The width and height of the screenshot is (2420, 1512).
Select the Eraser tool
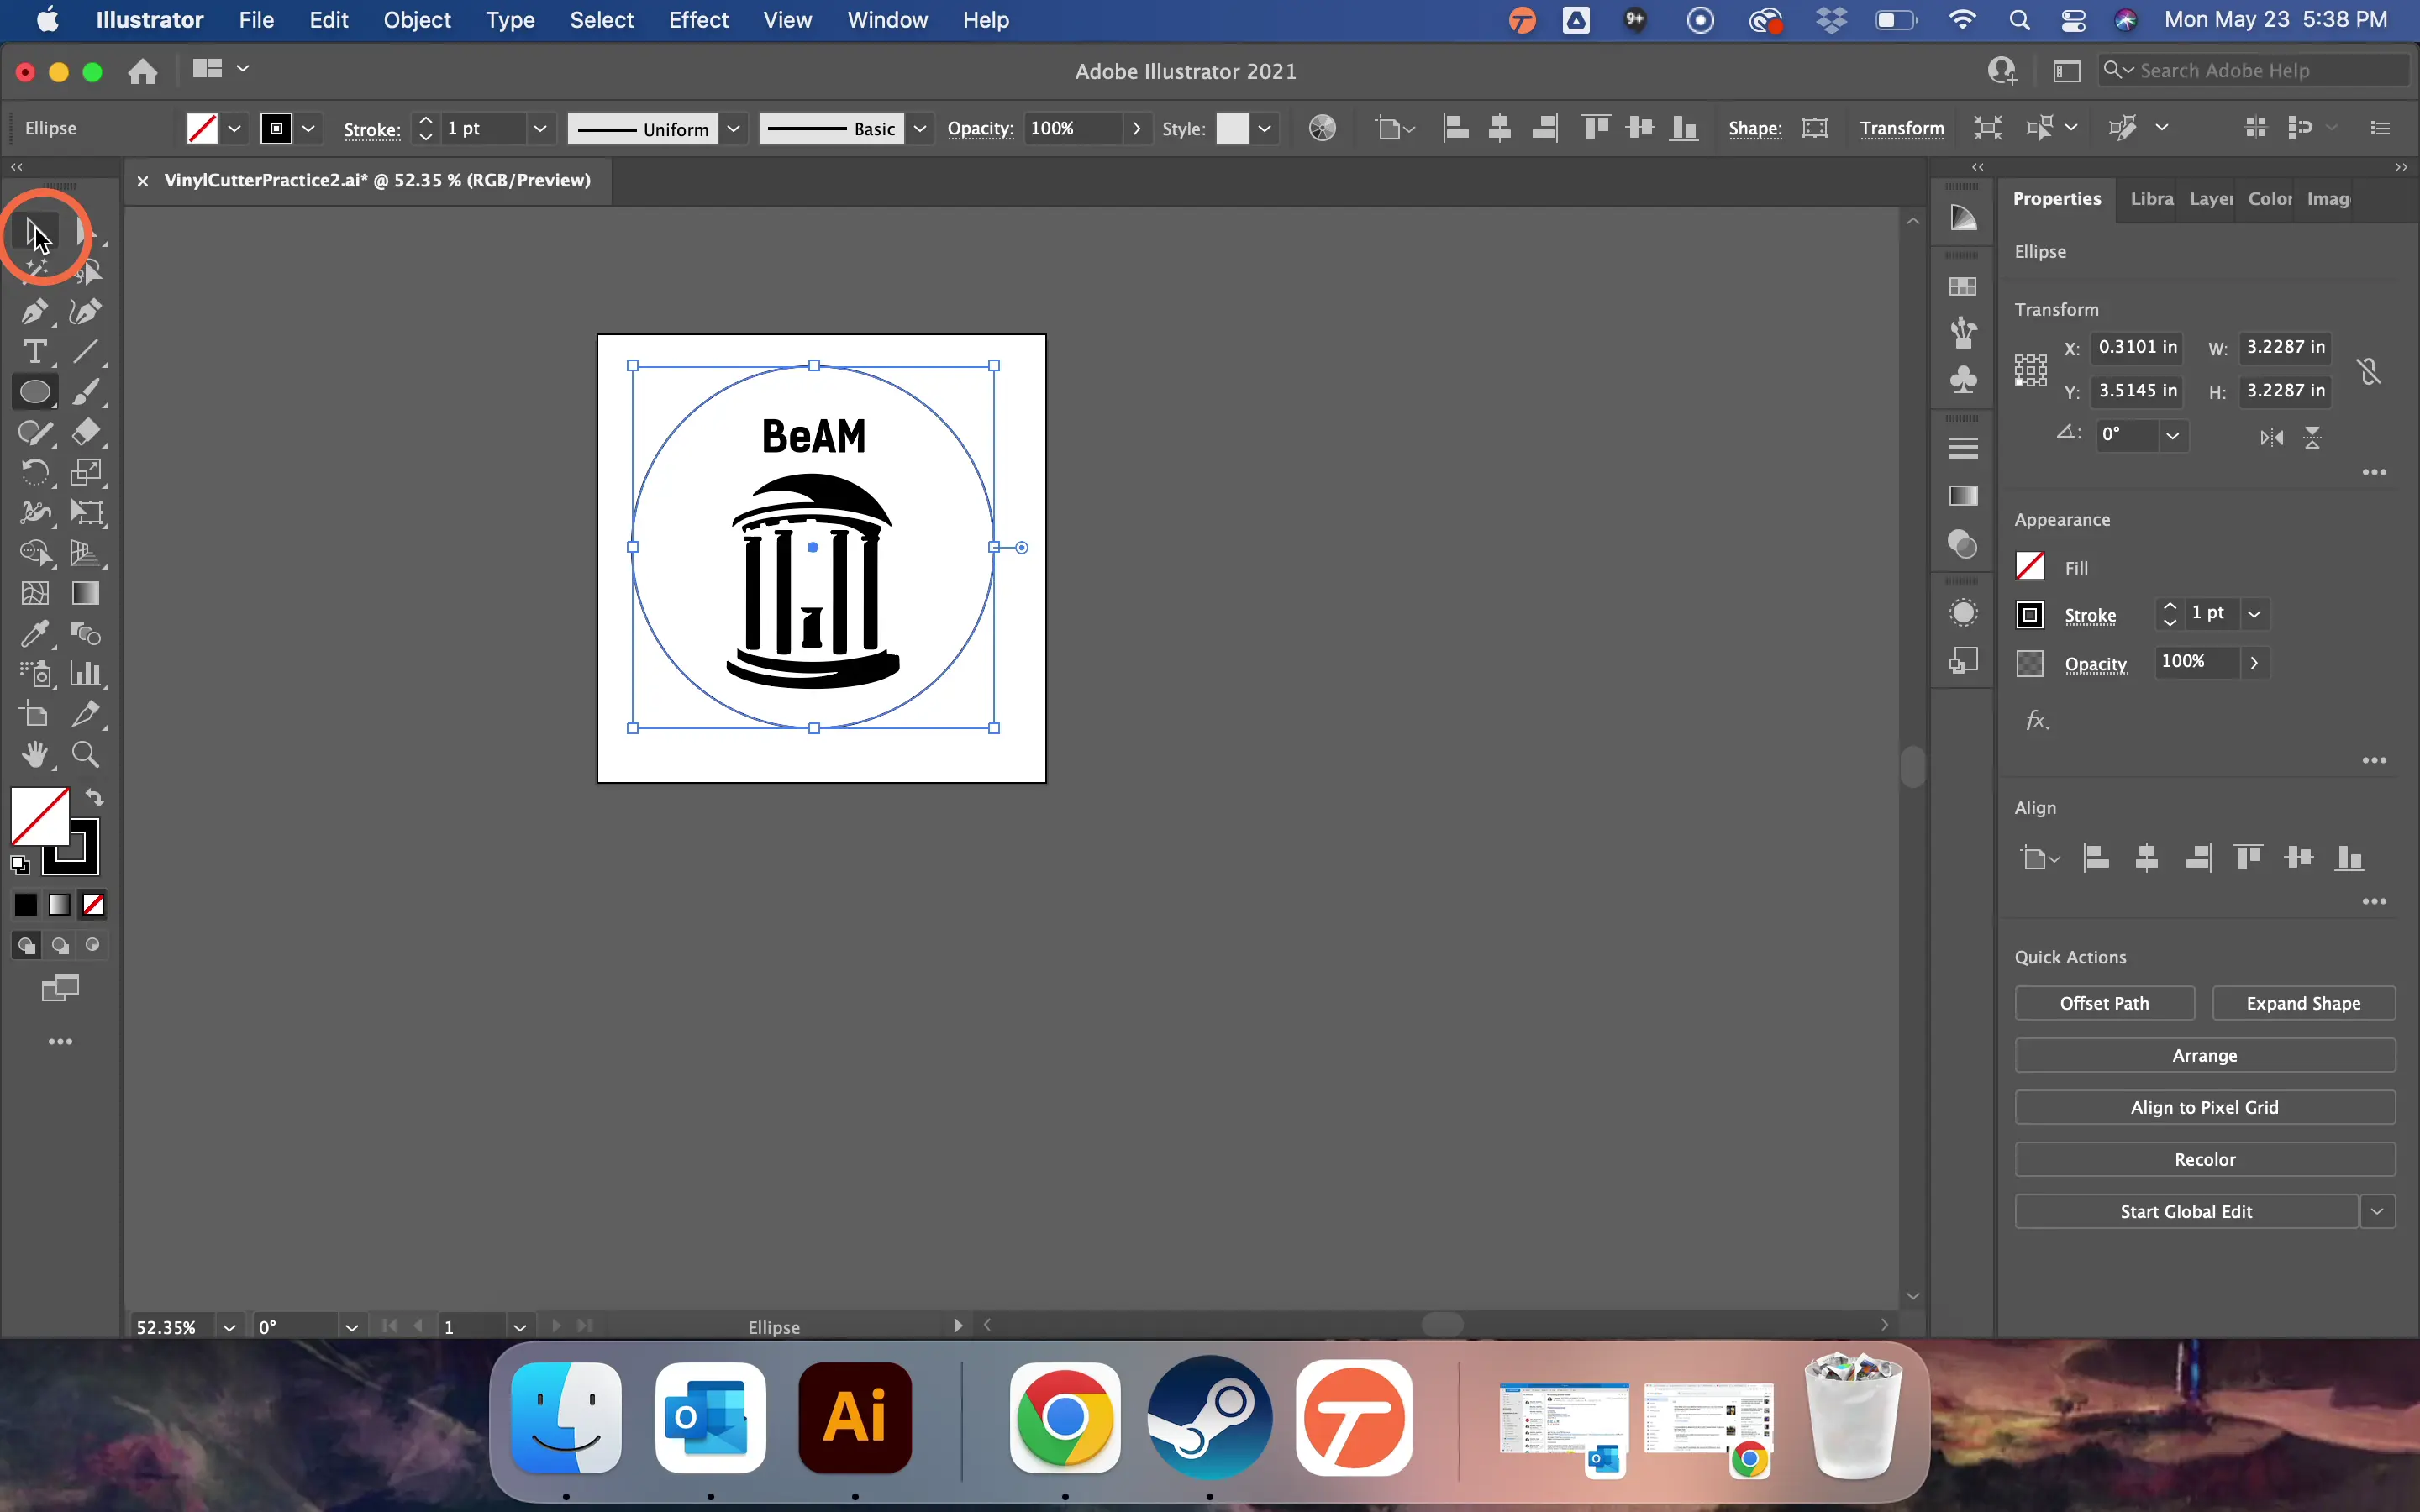(x=86, y=432)
